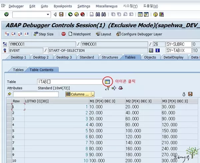Click the red stop Breakpoint icon

64,34
